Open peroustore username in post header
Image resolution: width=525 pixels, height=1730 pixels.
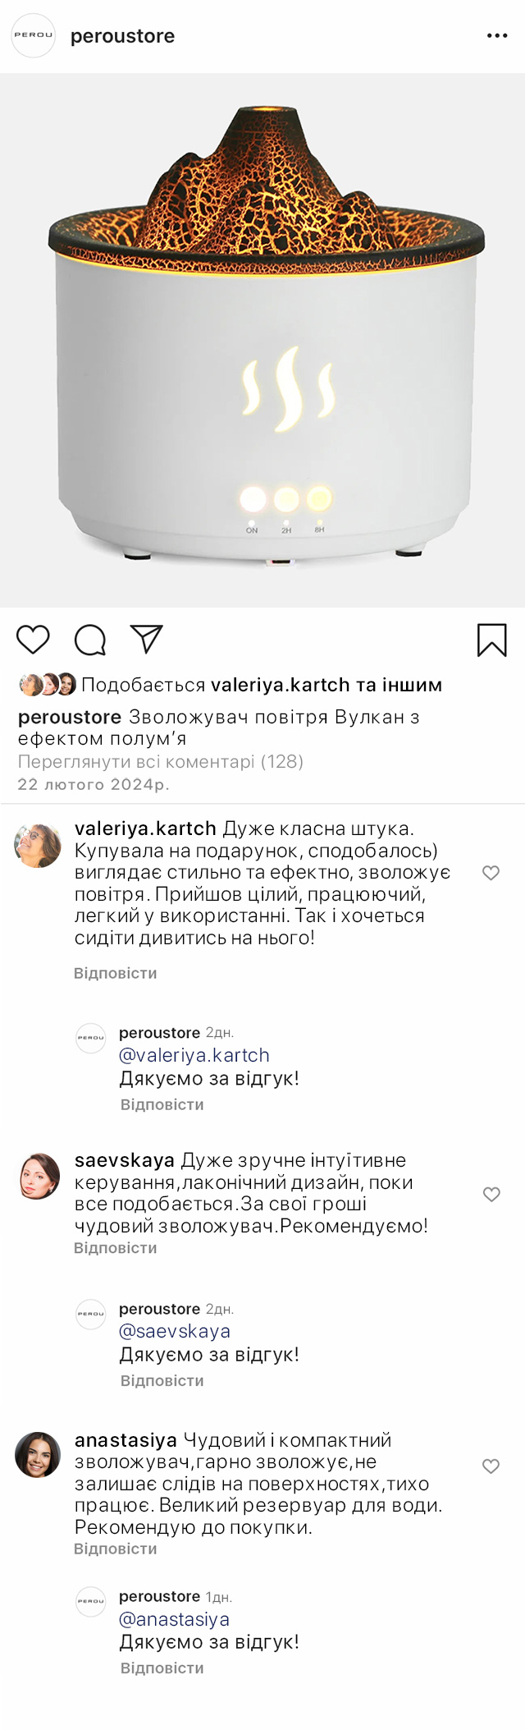122,36
